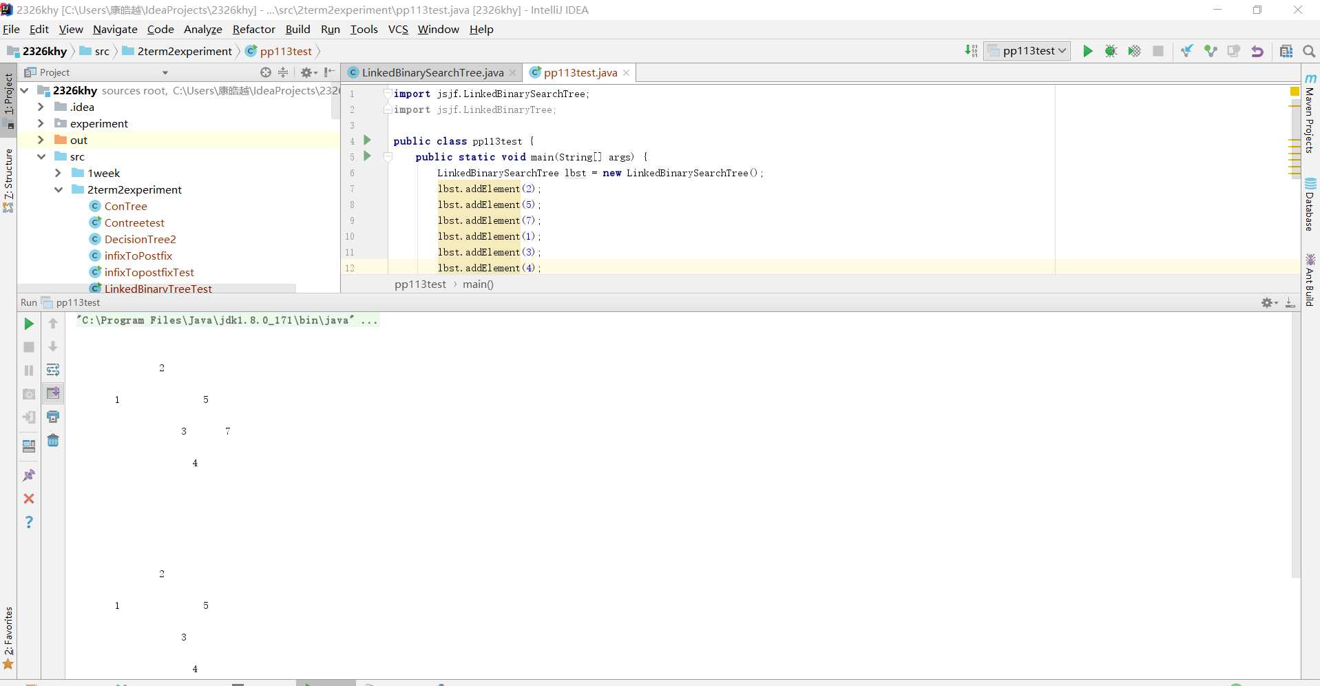Viewport: 1320px width, 686px height.
Task: Click the down arrow in Run panel
Action: 53,346
